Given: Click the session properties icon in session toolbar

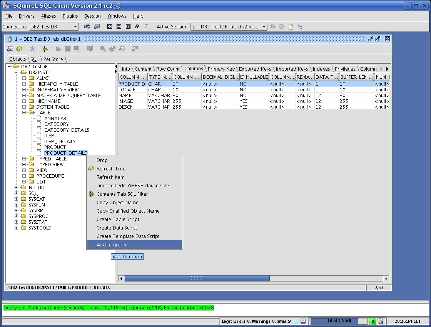Looking at the screenshot, I should 10,49.
